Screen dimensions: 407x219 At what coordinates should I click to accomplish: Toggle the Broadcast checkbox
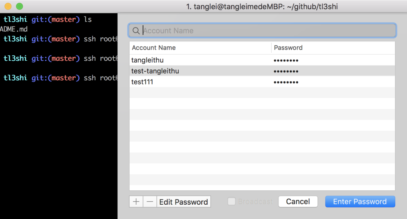pos(231,202)
